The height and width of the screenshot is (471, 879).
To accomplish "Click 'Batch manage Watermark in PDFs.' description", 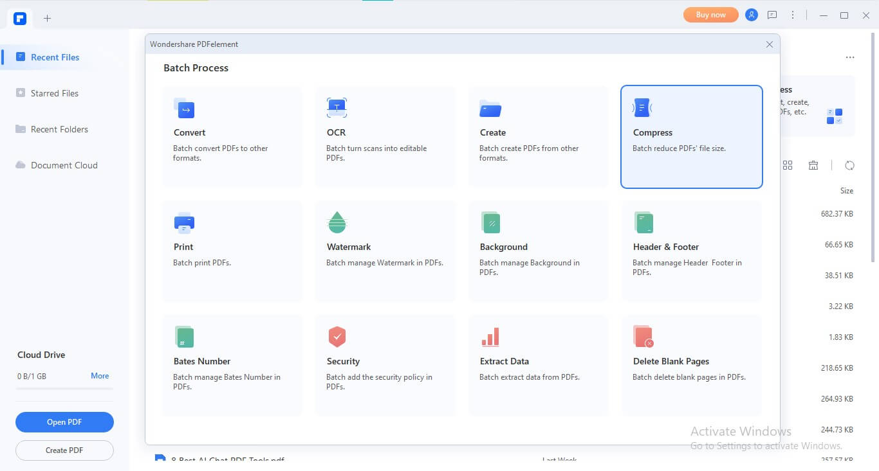I will [x=385, y=263].
